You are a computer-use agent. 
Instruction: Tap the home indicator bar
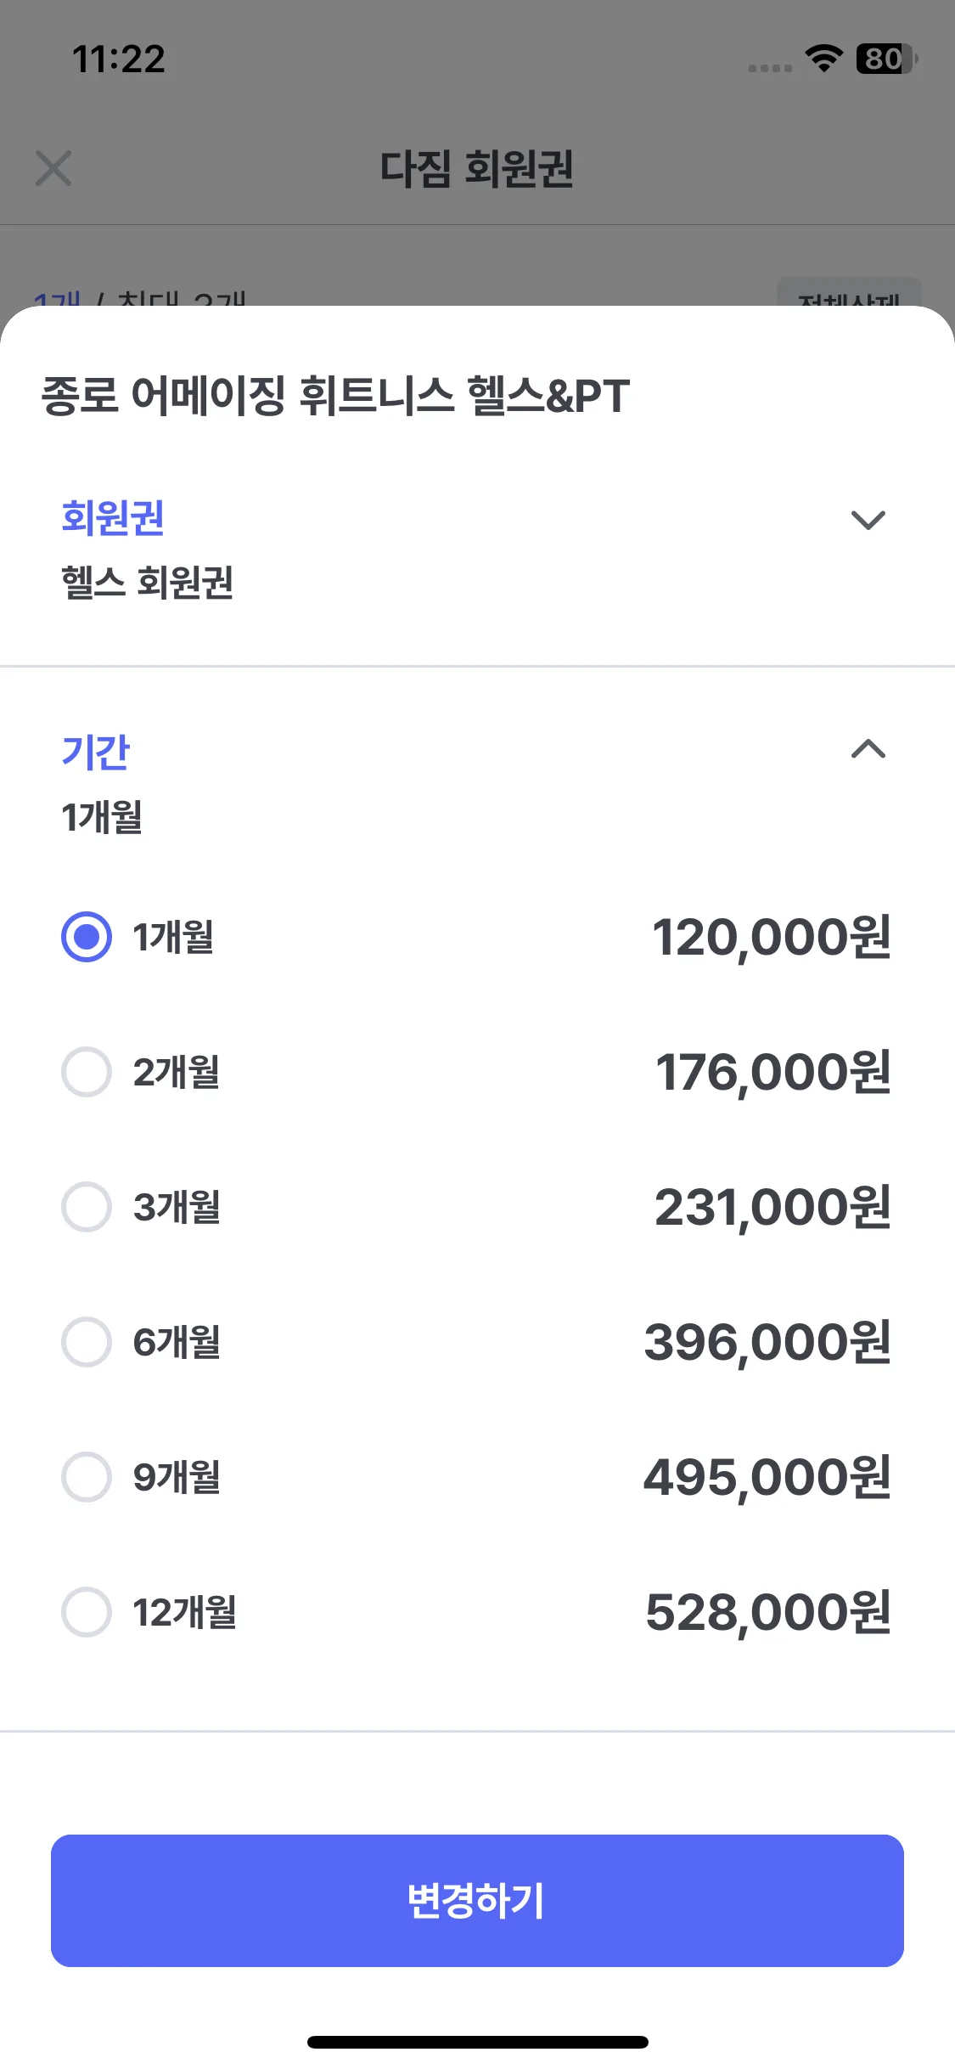477,2042
